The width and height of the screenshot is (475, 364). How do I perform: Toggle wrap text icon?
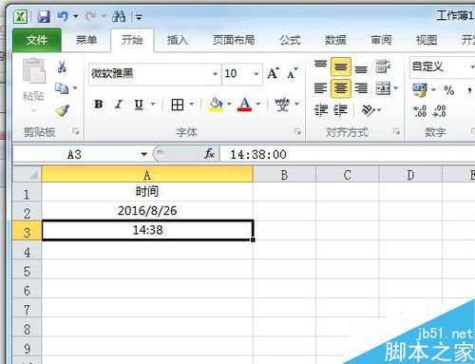383,67
